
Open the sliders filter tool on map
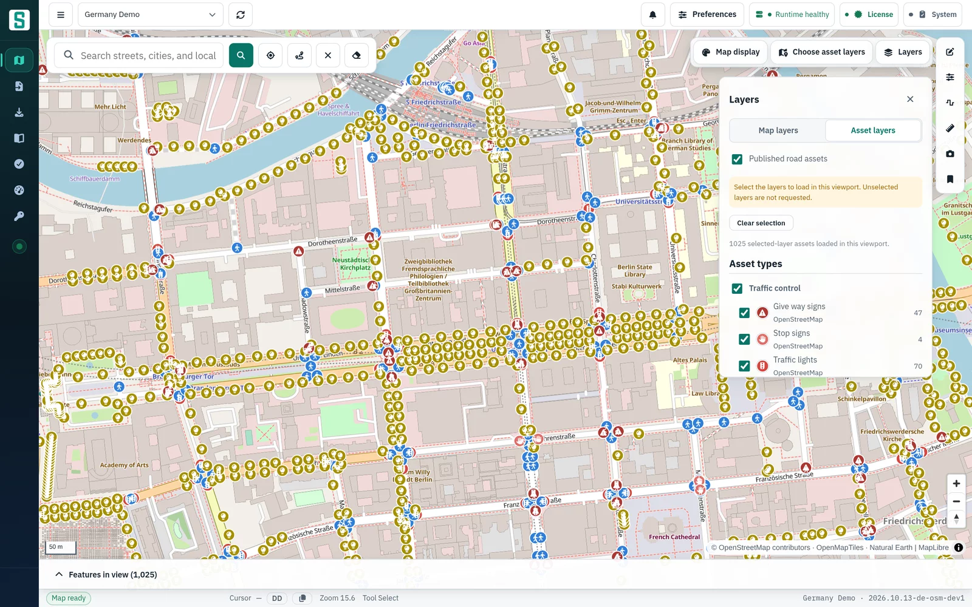point(950,77)
